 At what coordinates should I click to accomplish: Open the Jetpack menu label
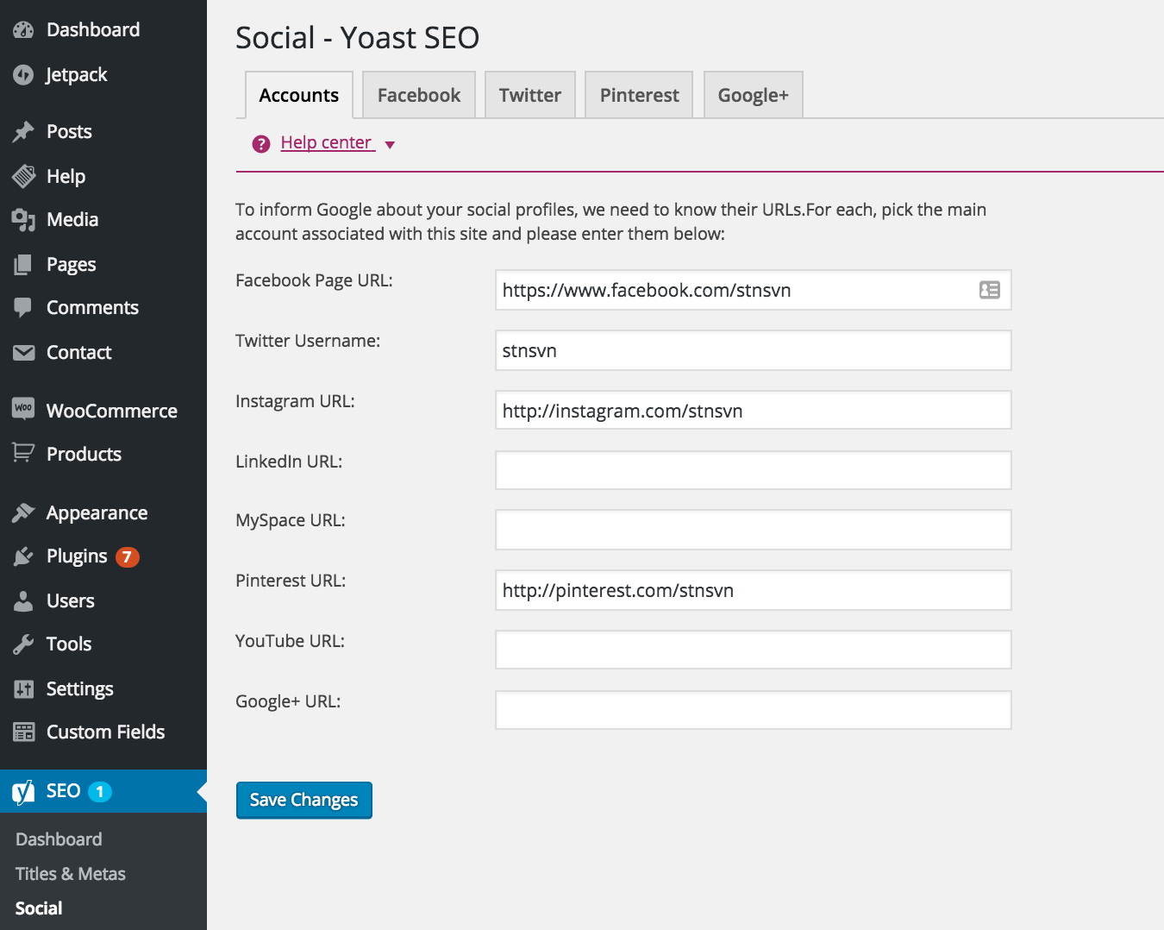77,75
